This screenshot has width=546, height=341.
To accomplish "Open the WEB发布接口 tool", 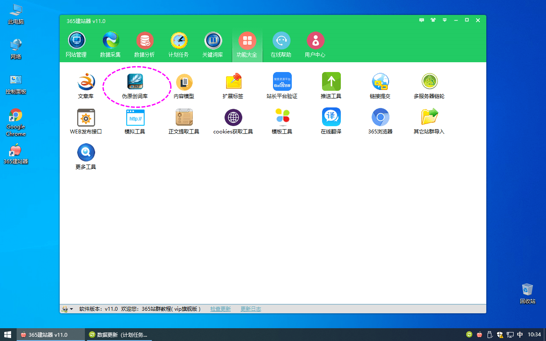I will click(x=86, y=121).
